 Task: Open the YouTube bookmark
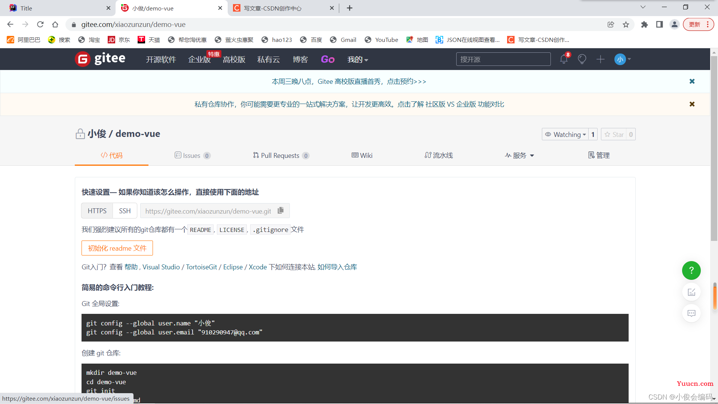pyautogui.click(x=382, y=40)
